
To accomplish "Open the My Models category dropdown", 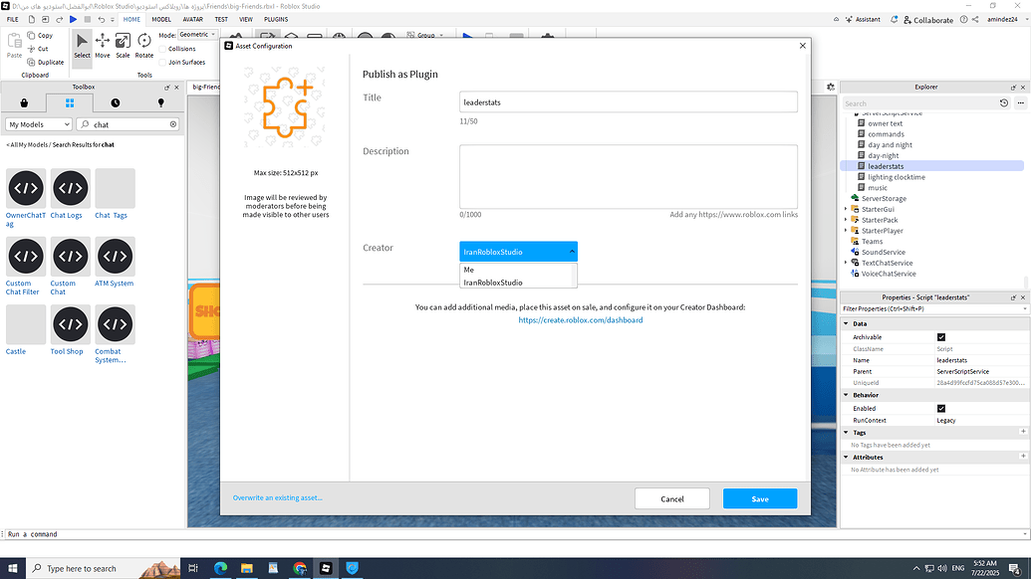I will 39,124.
